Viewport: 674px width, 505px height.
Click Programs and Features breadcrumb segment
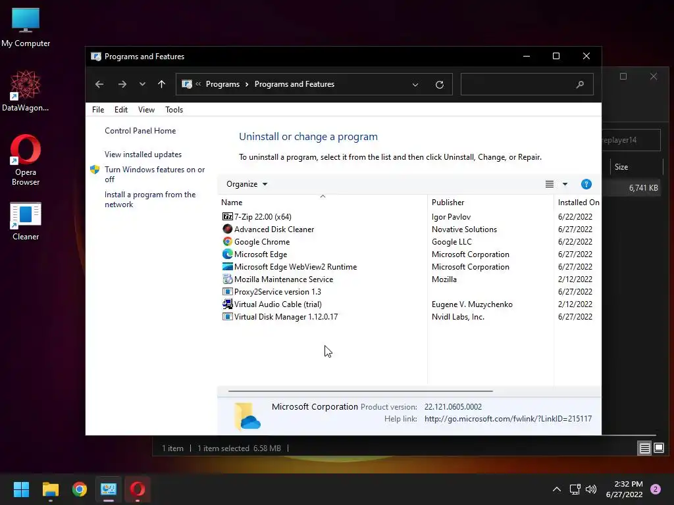coord(294,84)
